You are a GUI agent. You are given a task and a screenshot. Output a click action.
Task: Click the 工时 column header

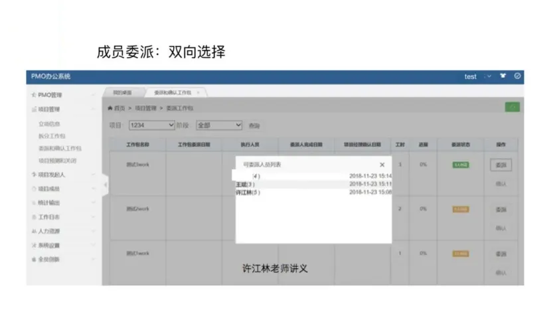[x=400, y=145]
